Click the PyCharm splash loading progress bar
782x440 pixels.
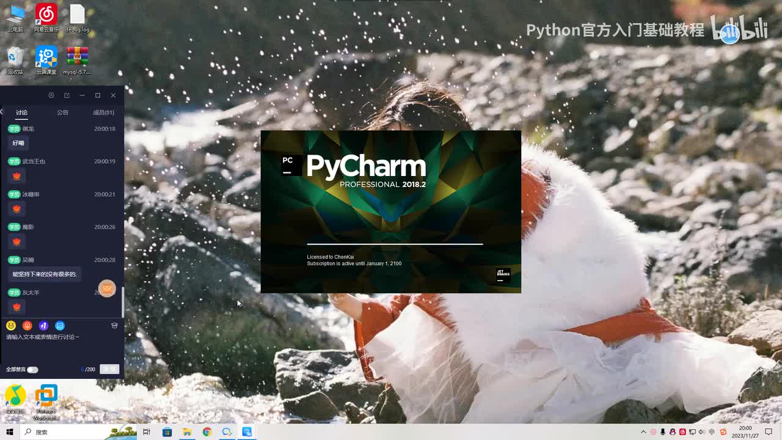click(395, 244)
